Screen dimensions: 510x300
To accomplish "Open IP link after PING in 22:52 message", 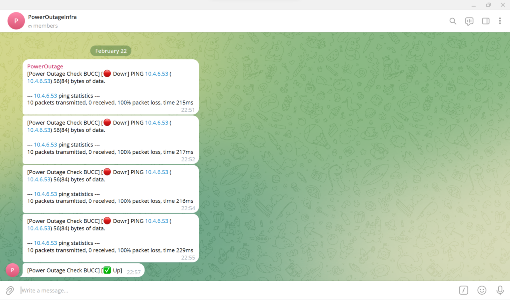I will click(157, 123).
